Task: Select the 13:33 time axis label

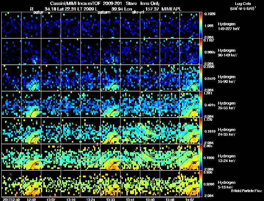Action: pos(111,199)
